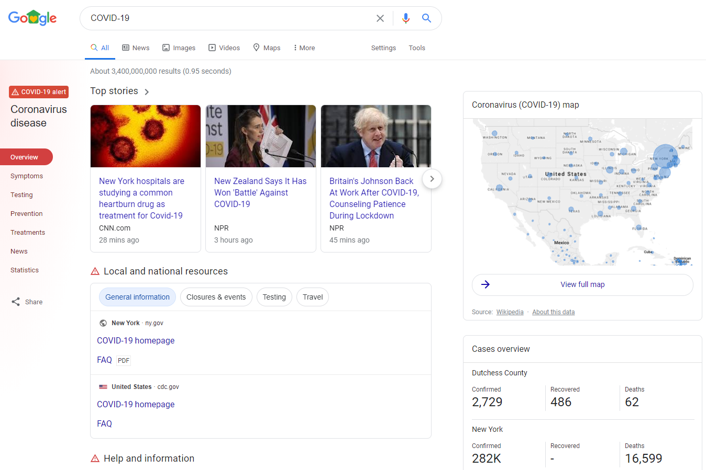Viewport: 706px width, 470px height.
Task: Click the Coronavirus US map preview
Action: 582,192
